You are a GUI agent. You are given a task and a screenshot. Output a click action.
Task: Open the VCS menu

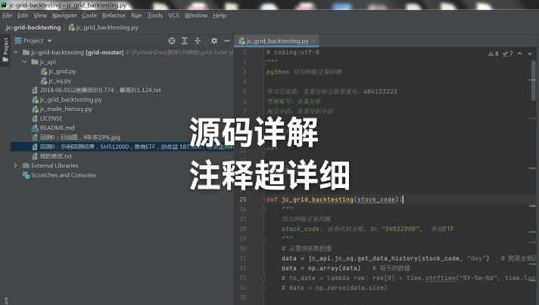tap(173, 15)
